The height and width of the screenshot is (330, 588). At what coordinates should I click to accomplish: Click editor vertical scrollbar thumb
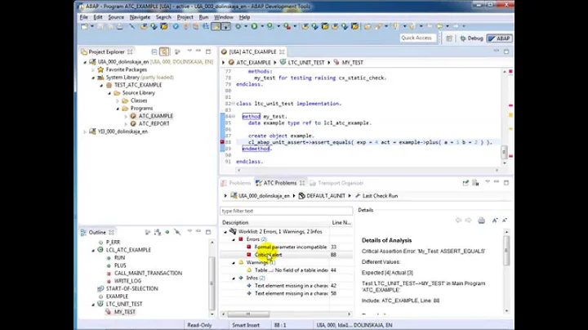click(504, 152)
